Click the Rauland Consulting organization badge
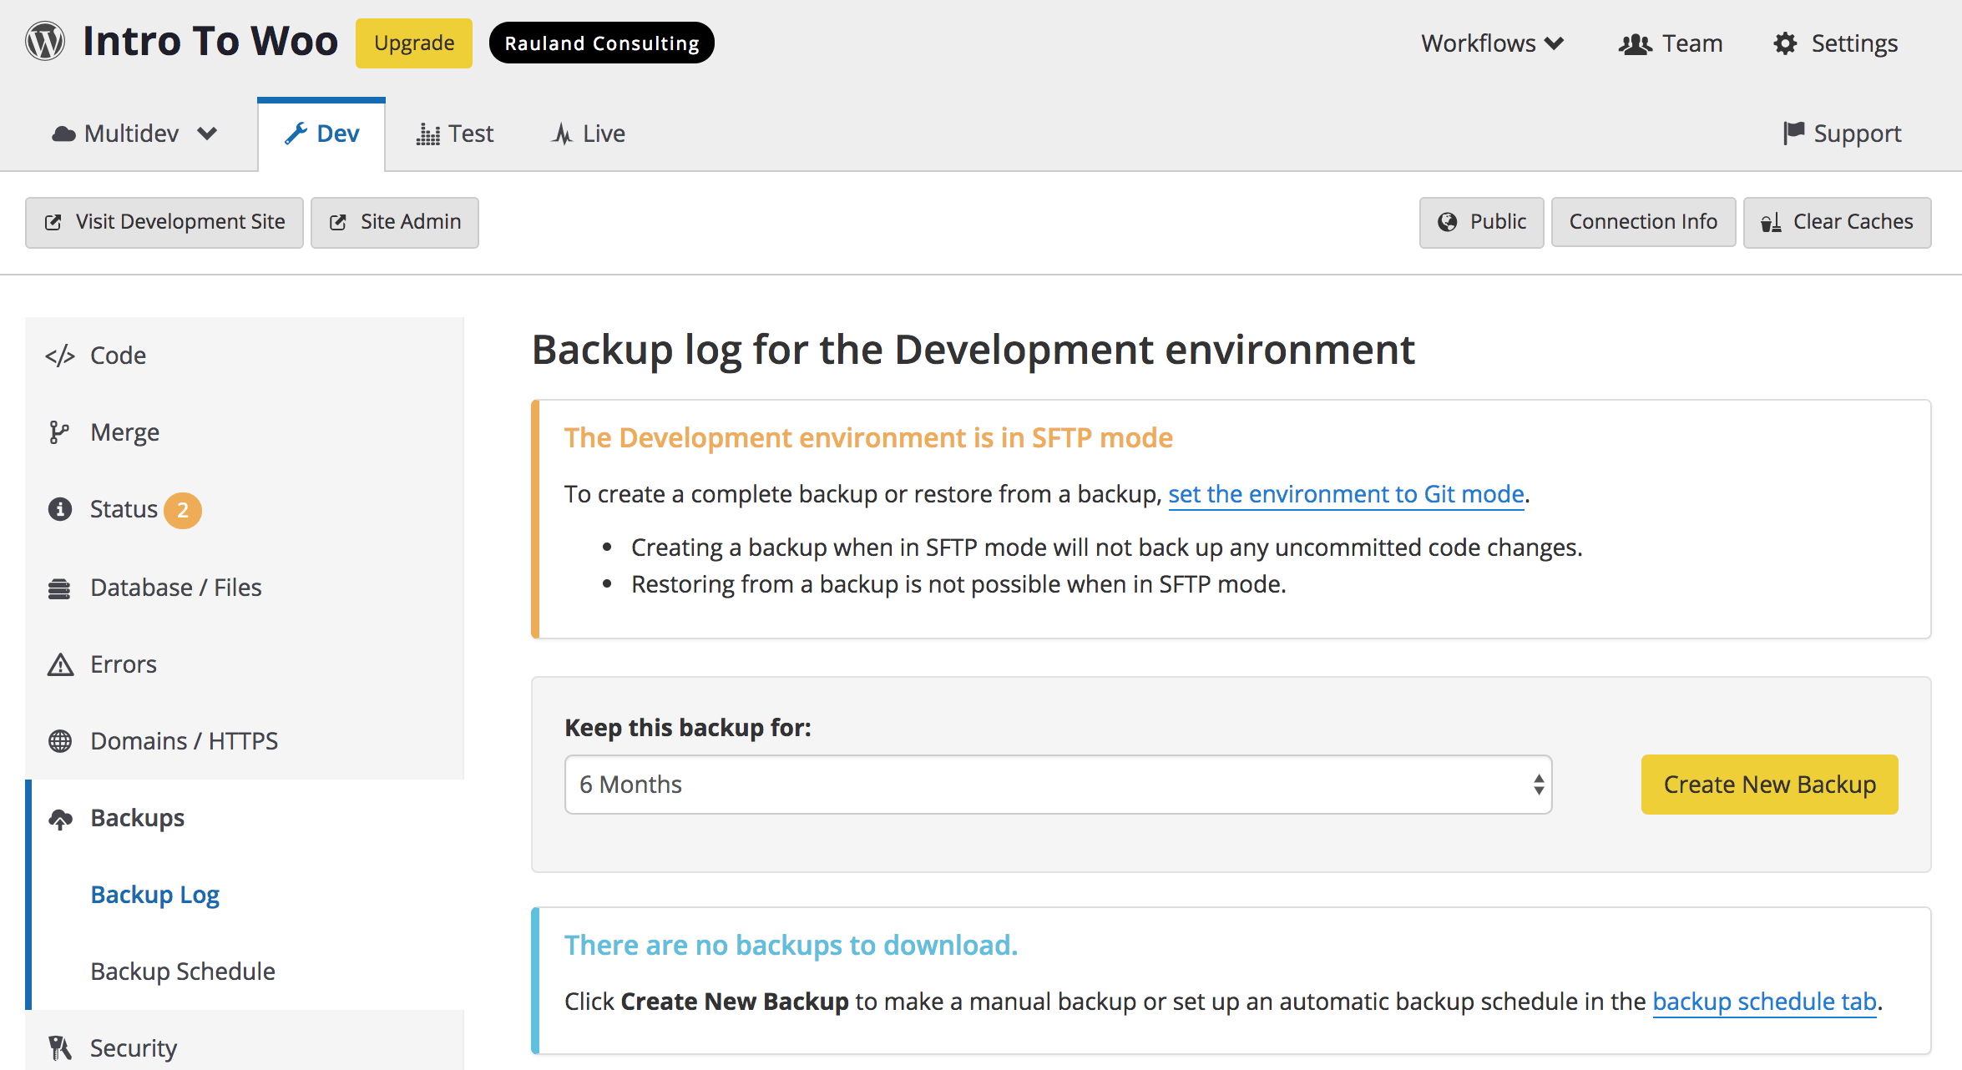The height and width of the screenshot is (1070, 1962). point(601,43)
